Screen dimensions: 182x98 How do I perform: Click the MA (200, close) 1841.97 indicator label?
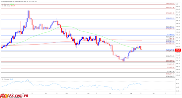8,6
